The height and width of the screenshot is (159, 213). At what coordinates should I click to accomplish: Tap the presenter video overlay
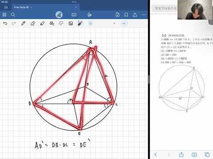(195, 10)
